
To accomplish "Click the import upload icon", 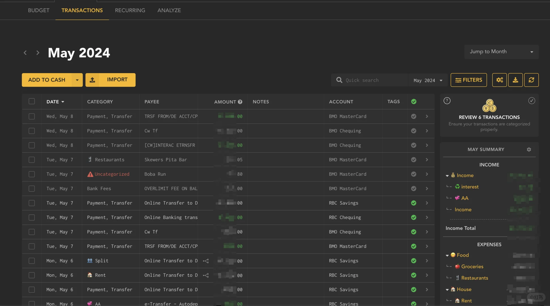I will (x=92, y=80).
